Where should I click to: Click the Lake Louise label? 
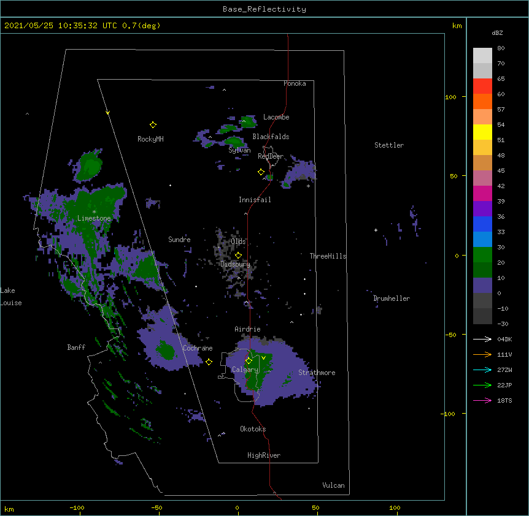11,297
